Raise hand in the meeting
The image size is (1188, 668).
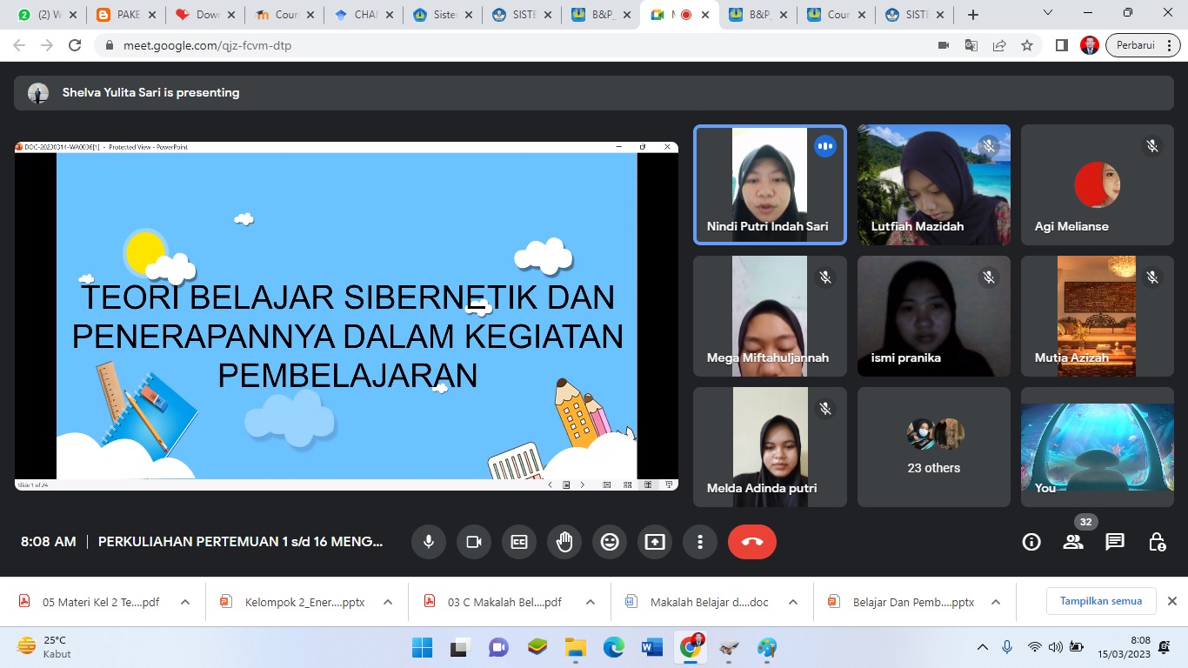[564, 542]
